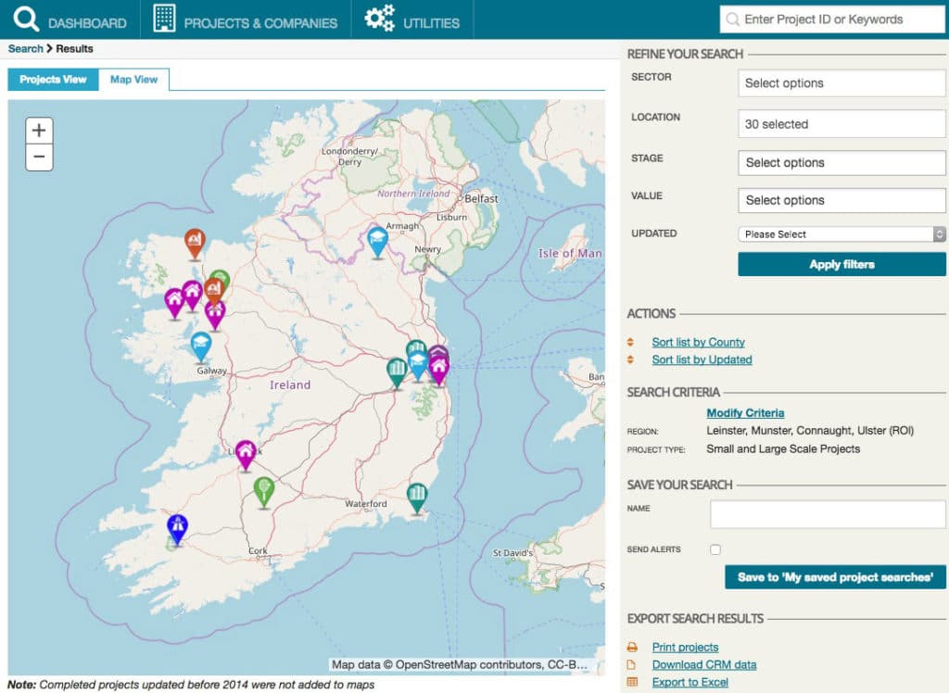Open the Updated 'Please Select' dropdown
The width and height of the screenshot is (949, 693).
click(x=841, y=233)
